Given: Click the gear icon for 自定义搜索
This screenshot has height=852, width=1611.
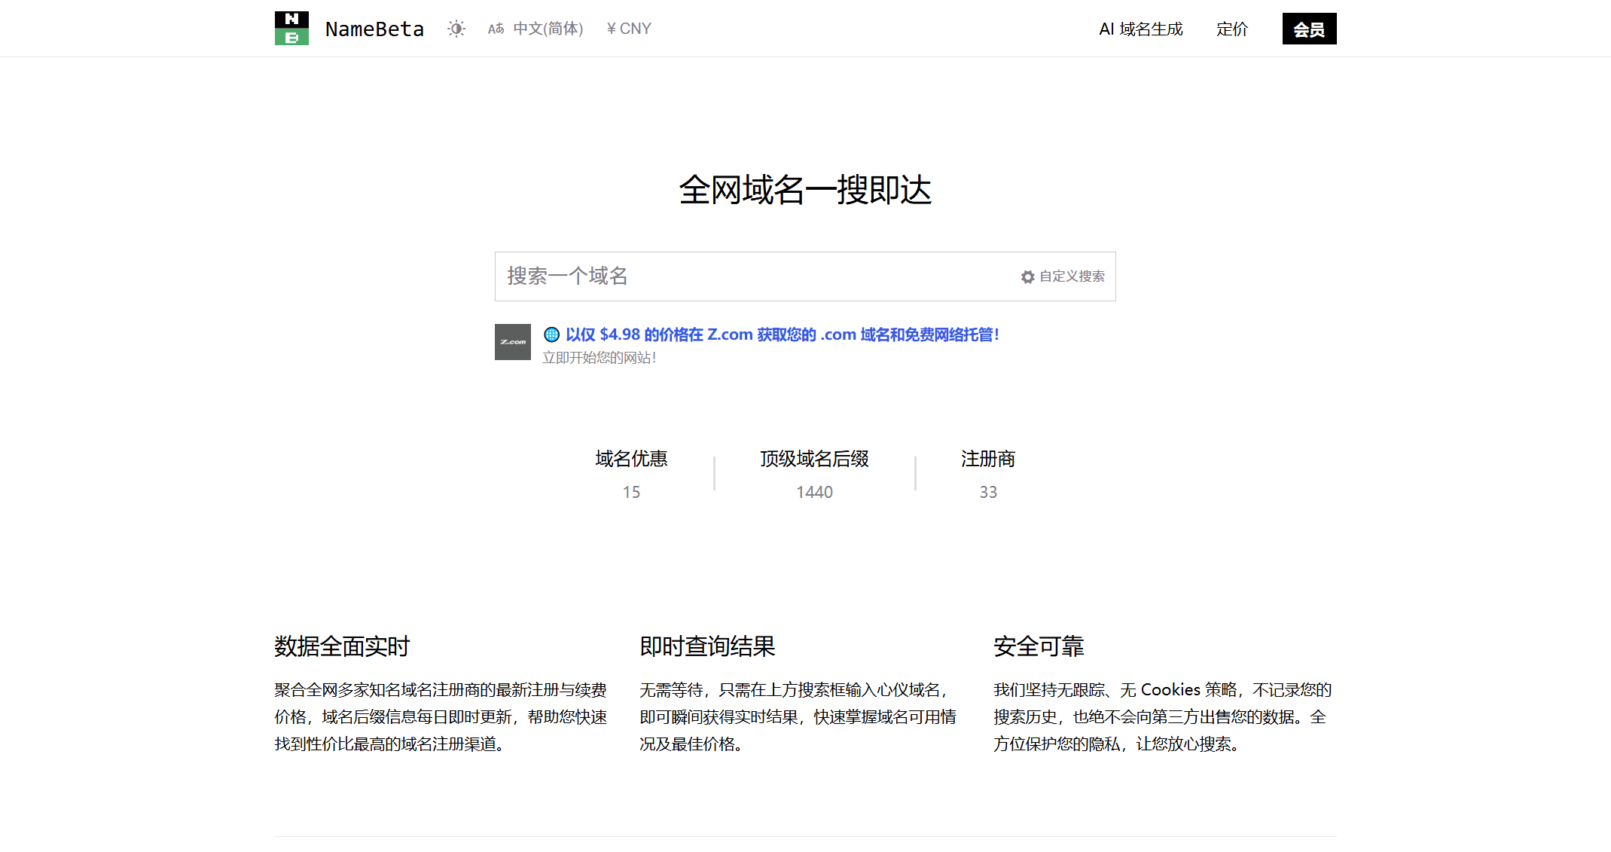Looking at the screenshot, I should (x=1027, y=277).
